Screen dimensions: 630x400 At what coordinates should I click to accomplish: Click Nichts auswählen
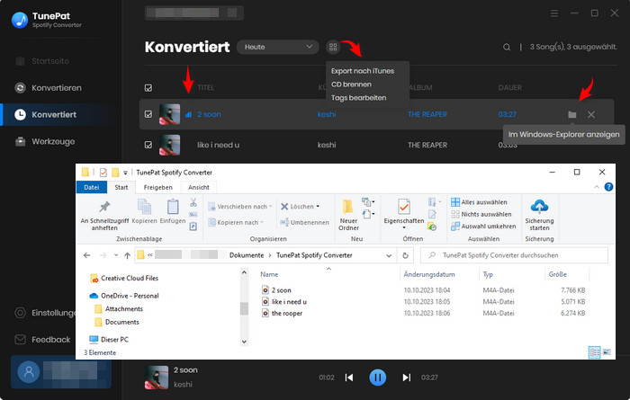tap(481, 214)
